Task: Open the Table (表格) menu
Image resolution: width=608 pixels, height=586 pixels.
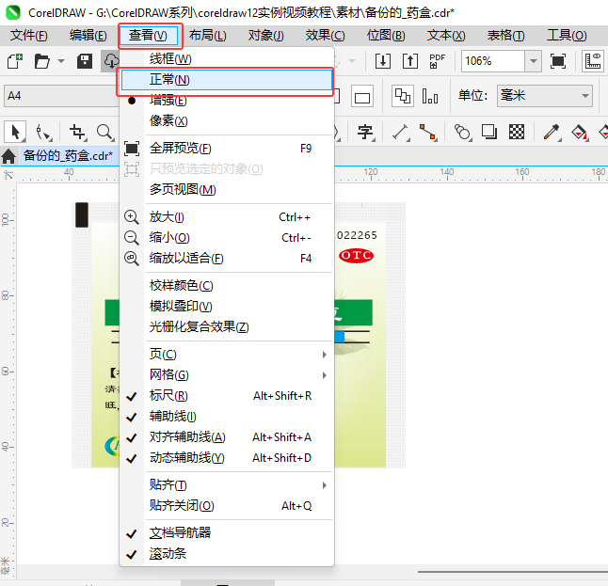Action: coord(505,36)
